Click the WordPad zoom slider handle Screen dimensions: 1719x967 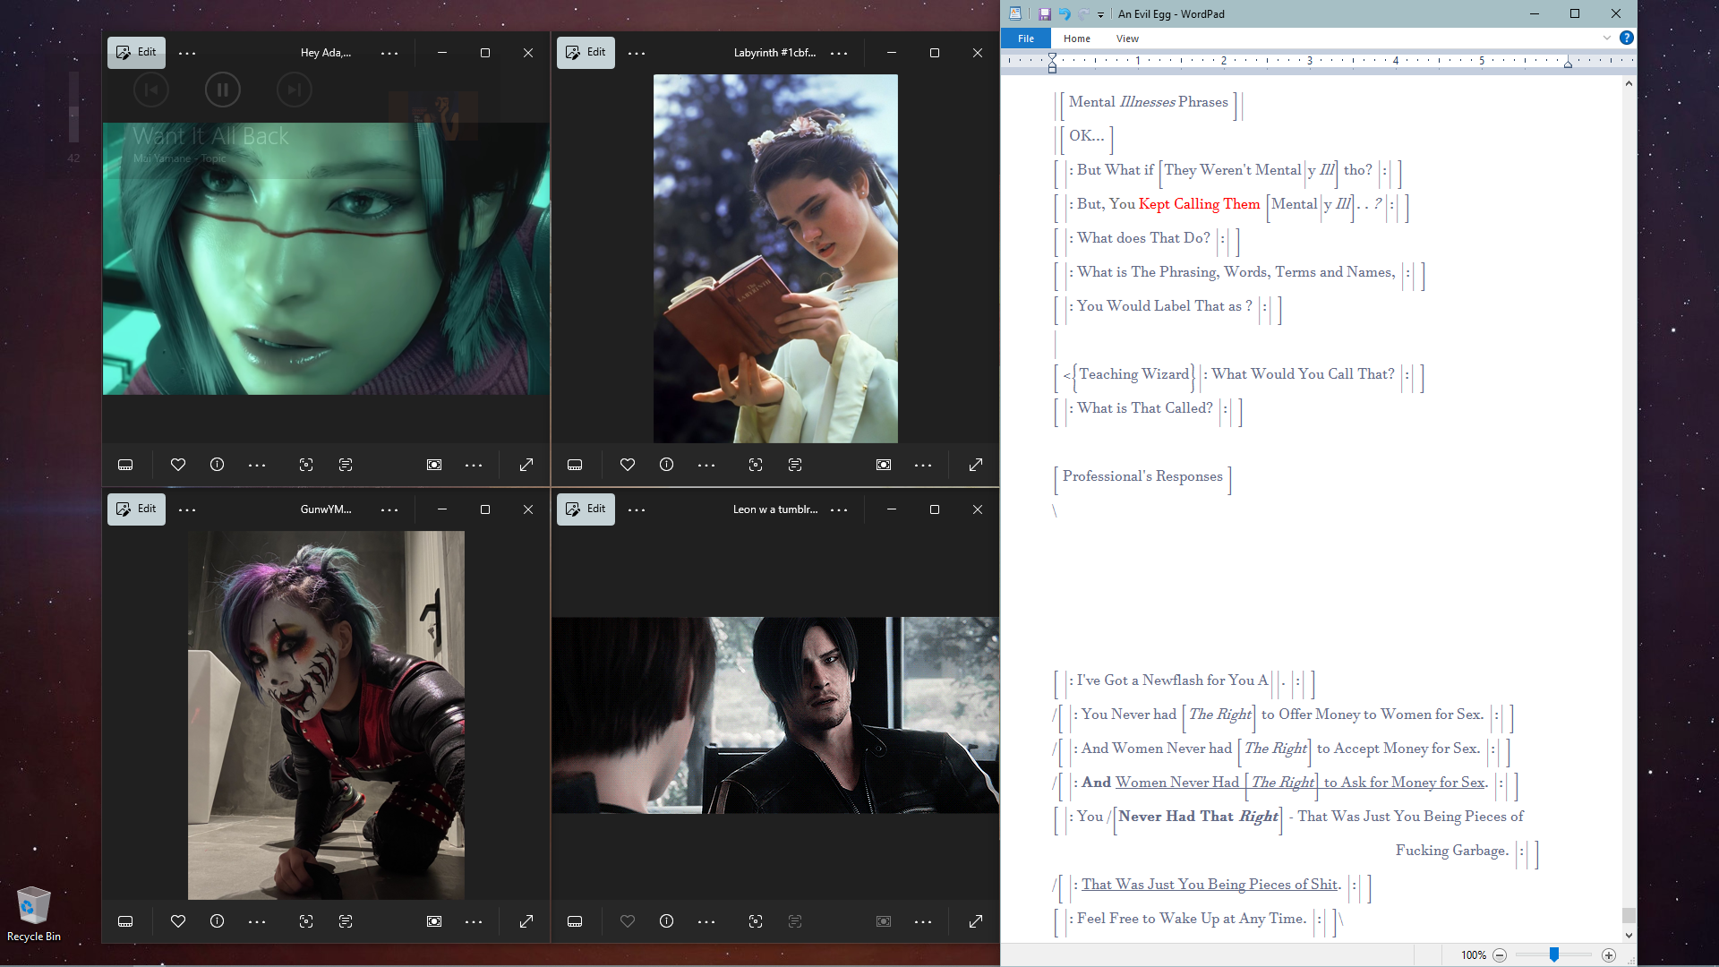[x=1554, y=955]
